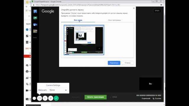The image size is (189, 106).
Task: Click the round pause button in bottom bar
Action: click(50, 98)
